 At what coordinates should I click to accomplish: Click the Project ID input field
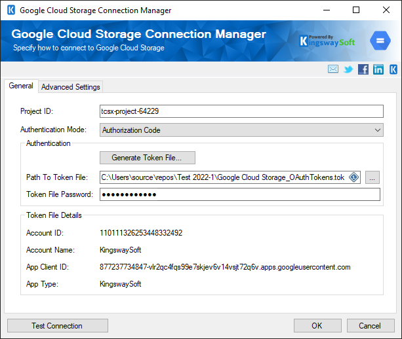click(x=241, y=111)
